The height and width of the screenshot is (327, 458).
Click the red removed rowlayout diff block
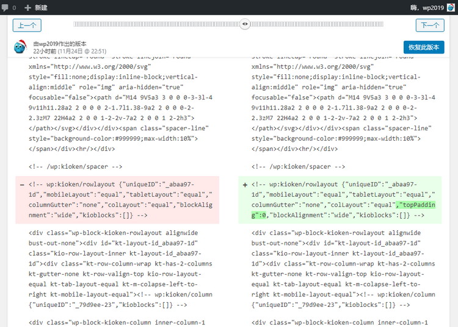(117, 200)
